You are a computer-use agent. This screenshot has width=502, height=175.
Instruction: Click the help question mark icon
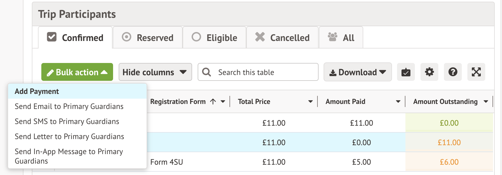(x=453, y=72)
